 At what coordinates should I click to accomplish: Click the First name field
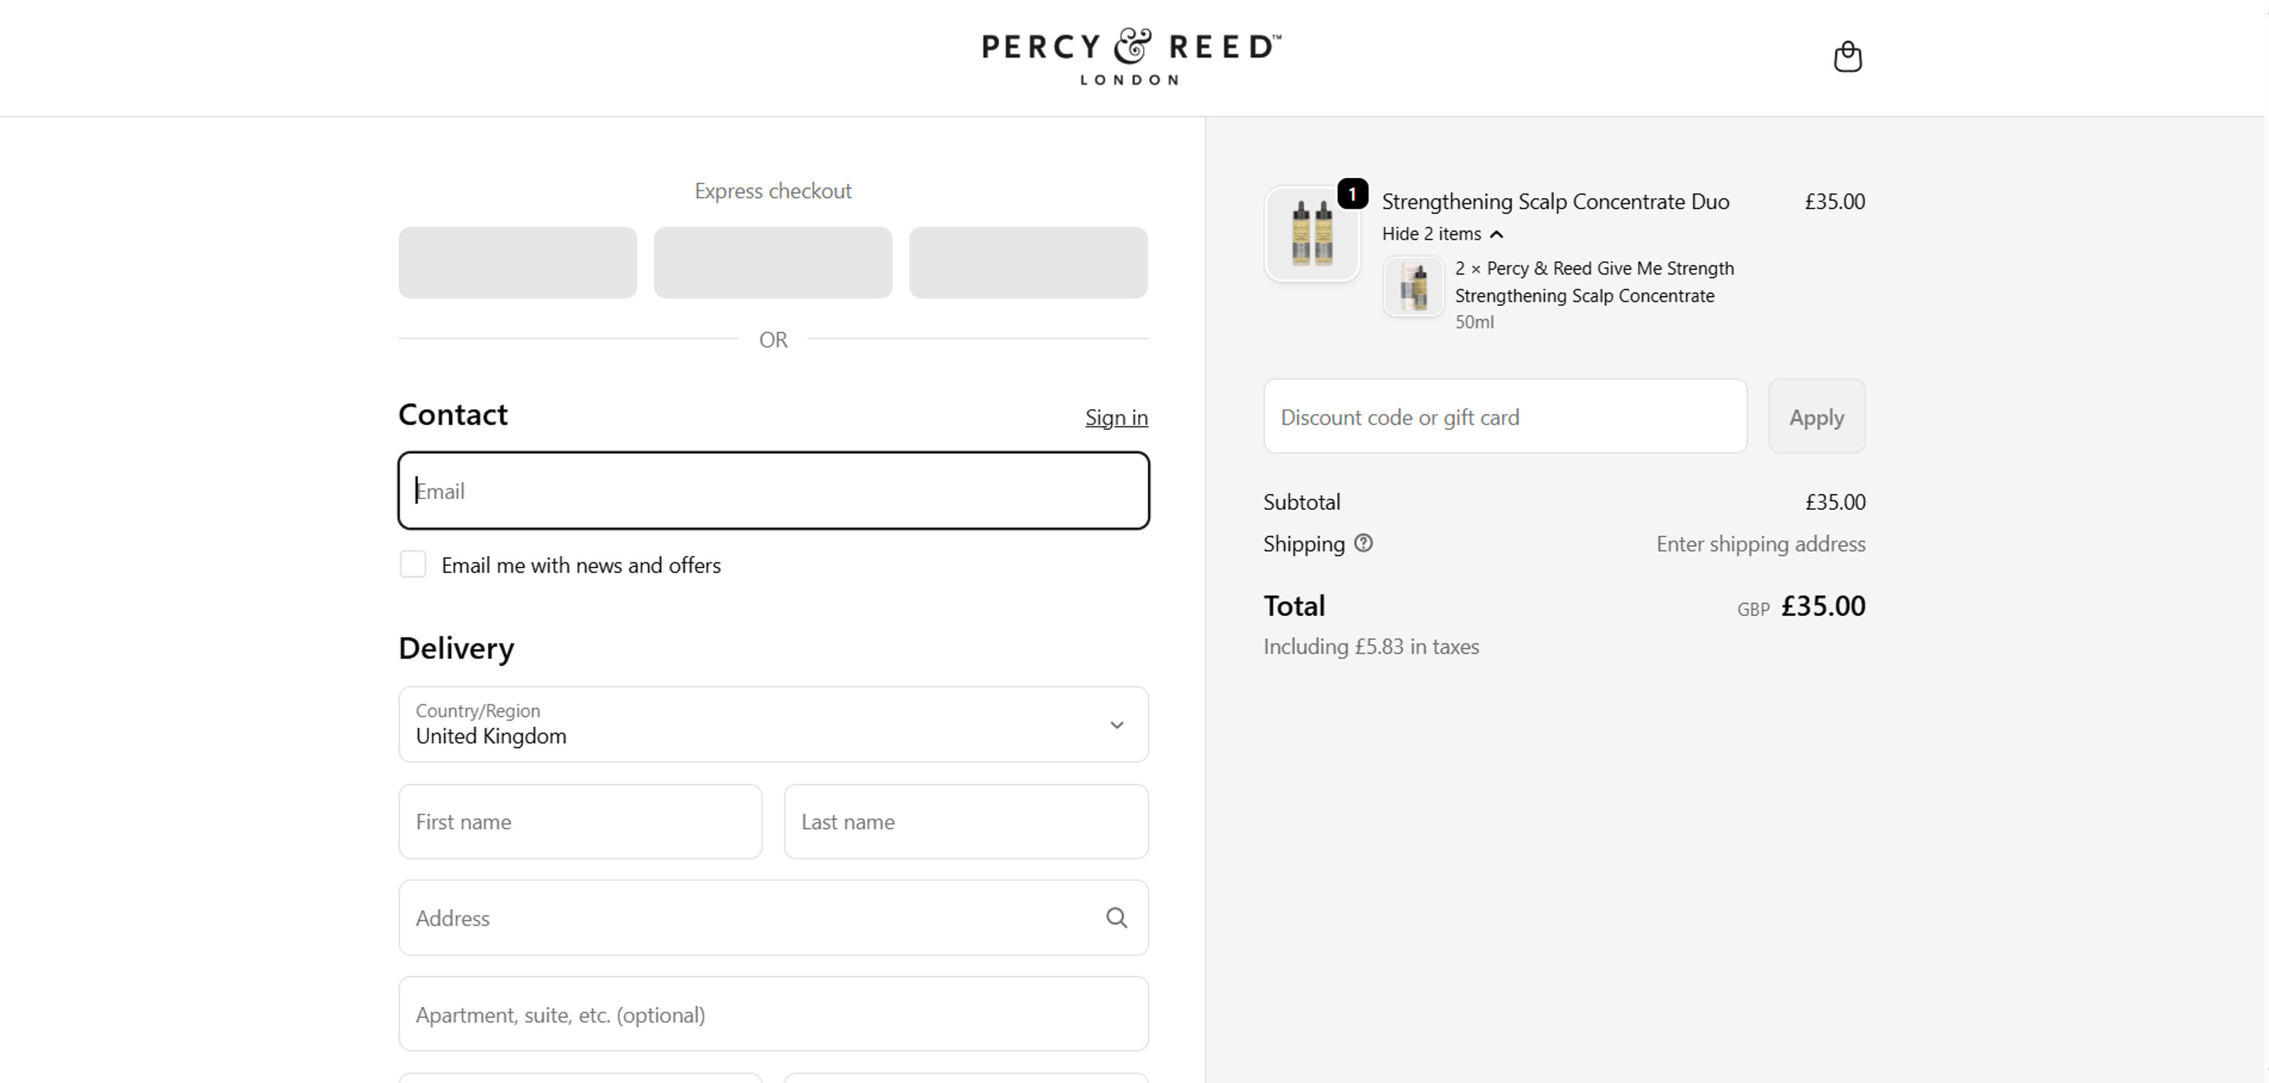coord(580,821)
